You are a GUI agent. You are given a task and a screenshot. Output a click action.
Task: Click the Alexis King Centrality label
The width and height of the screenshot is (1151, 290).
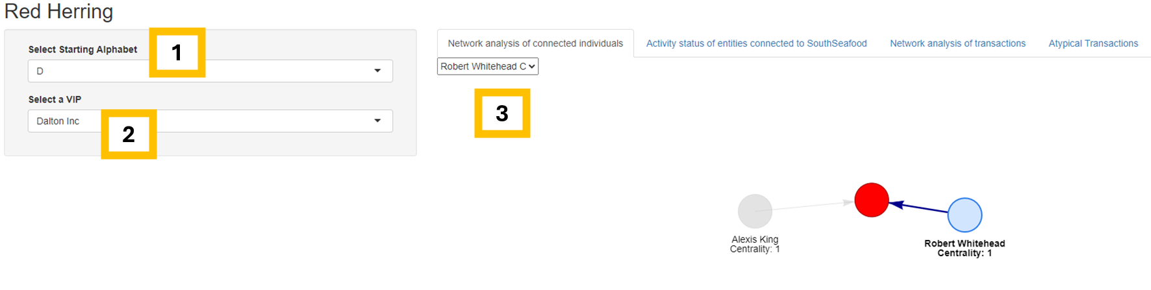click(x=755, y=244)
